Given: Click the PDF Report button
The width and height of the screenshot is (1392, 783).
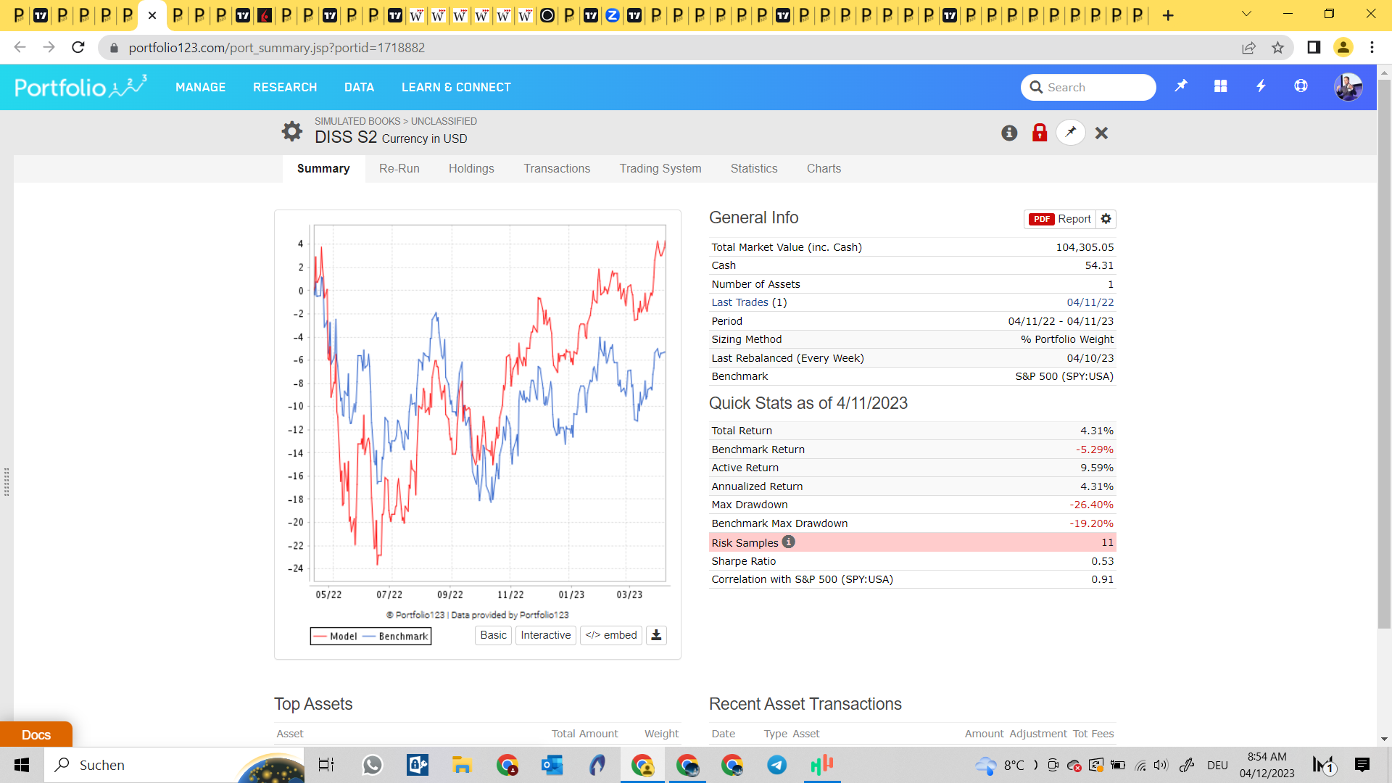Looking at the screenshot, I should click(x=1060, y=219).
